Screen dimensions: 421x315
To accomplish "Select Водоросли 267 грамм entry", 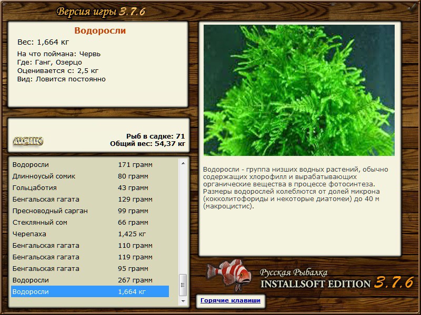I will (90, 280).
